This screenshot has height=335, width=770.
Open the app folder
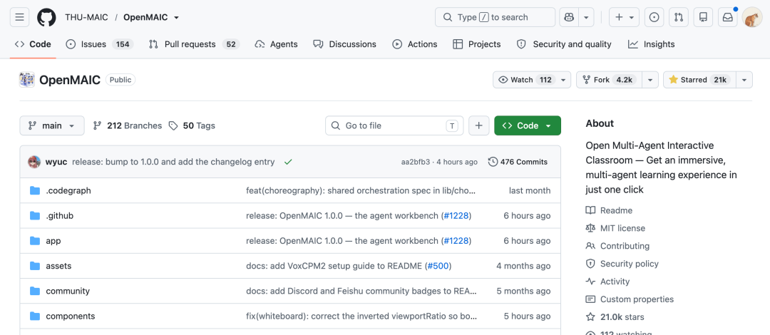click(53, 241)
